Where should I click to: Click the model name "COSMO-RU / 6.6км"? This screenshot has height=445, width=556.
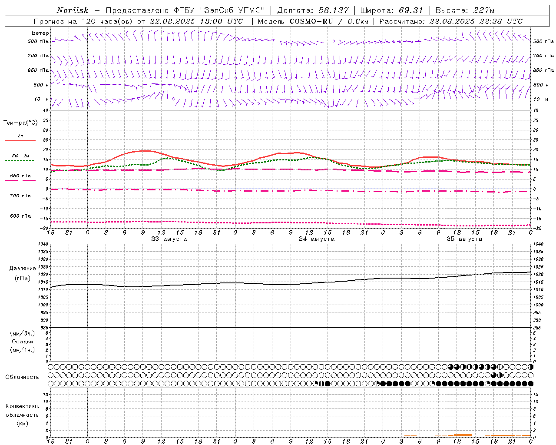point(329,21)
